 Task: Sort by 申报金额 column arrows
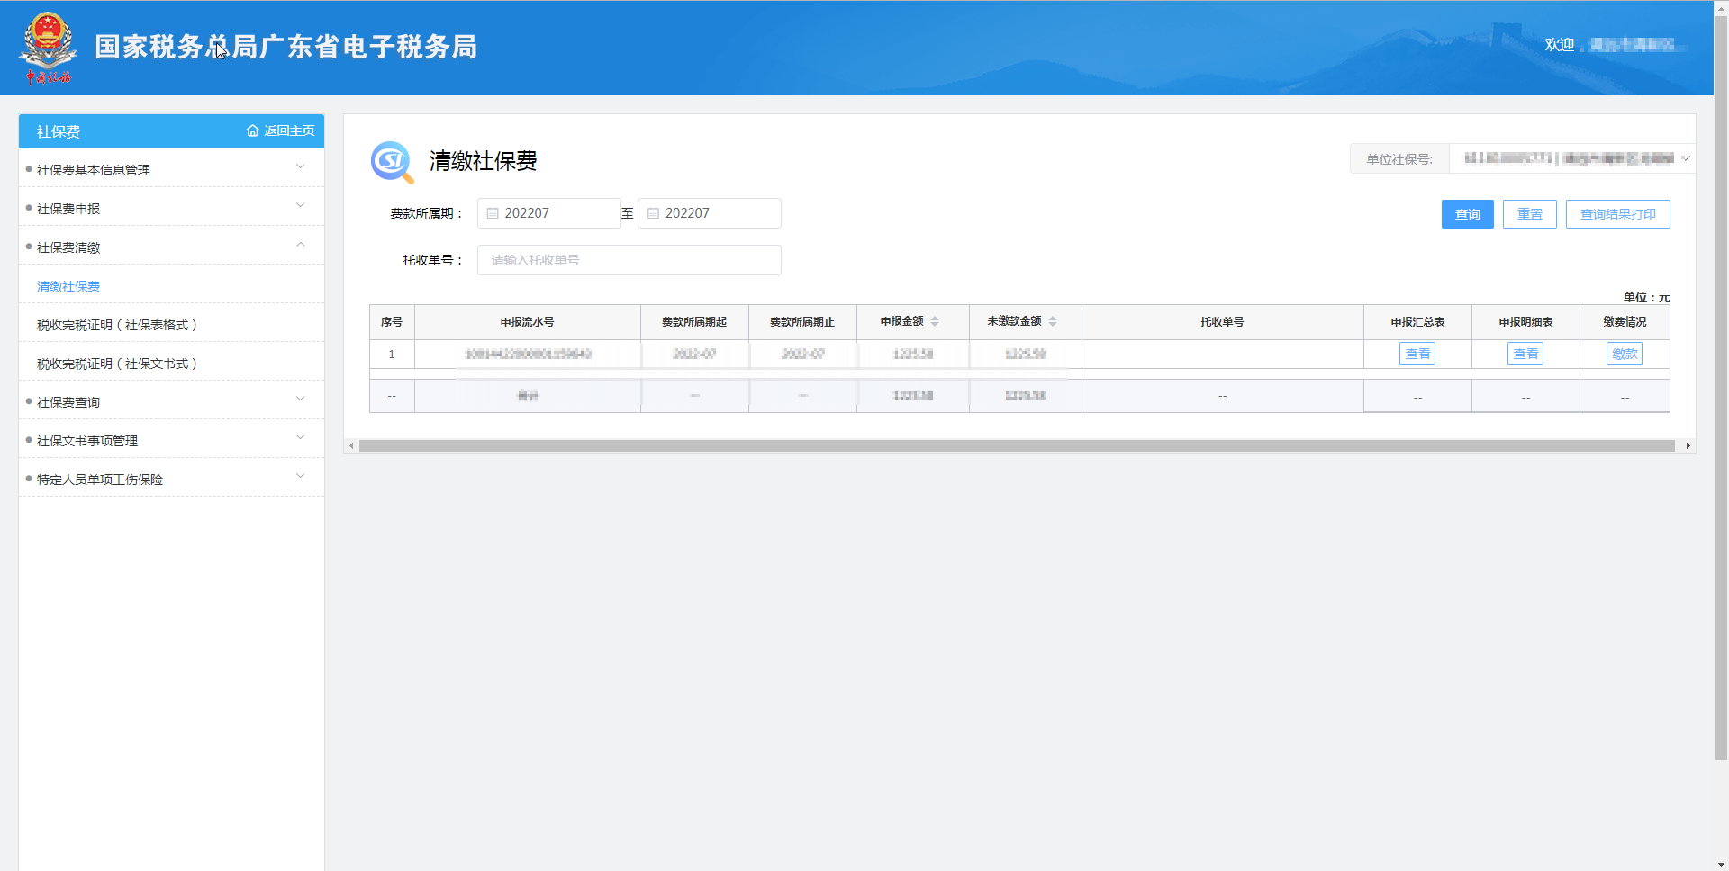point(935,321)
